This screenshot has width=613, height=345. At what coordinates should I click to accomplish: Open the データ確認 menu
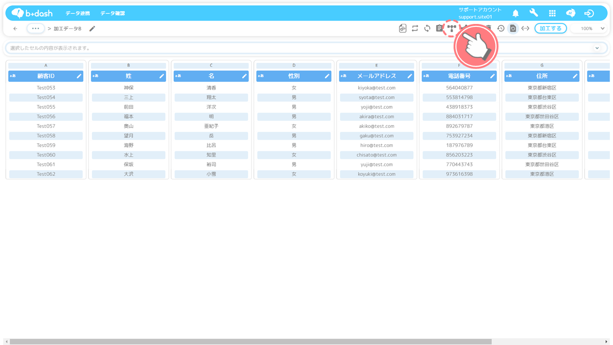[113, 13]
